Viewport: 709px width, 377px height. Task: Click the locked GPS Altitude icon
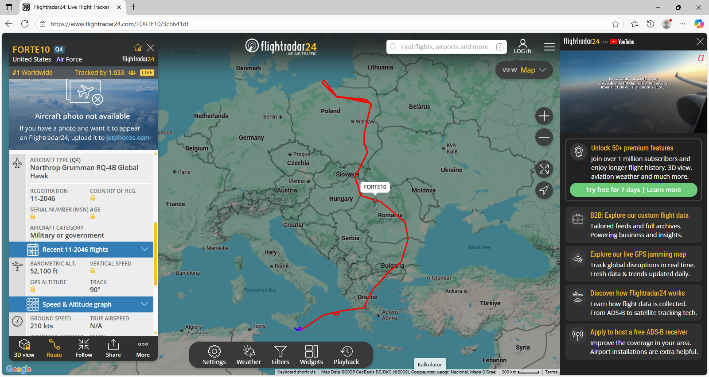click(x=33, y=289)
